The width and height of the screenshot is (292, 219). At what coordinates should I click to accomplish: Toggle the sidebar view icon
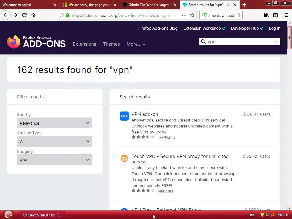click(x=275, y=15)
